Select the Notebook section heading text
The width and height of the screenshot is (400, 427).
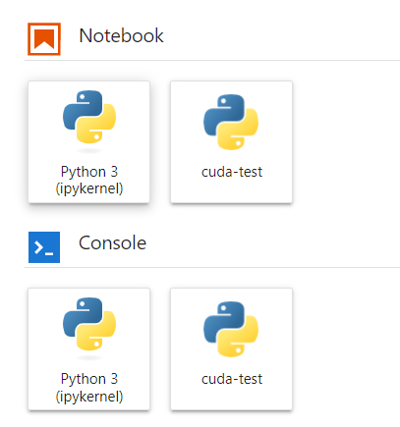(x=121, y=35)
